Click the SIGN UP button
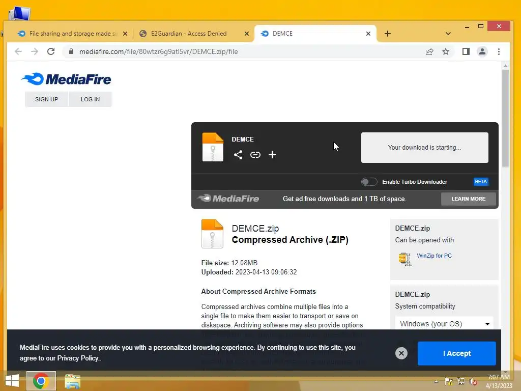 coord(46,99)
